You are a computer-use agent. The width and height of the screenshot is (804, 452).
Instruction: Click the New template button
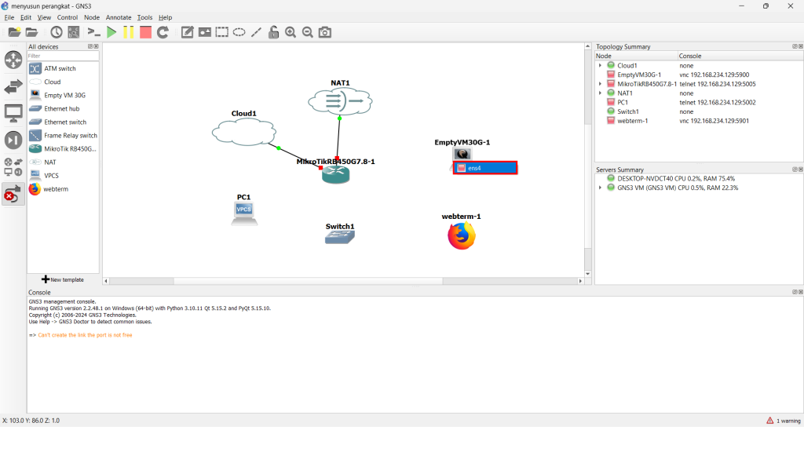point(63,279)
